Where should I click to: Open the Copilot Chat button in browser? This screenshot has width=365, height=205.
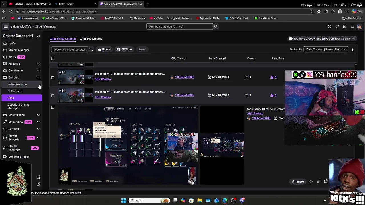(358, 11)
